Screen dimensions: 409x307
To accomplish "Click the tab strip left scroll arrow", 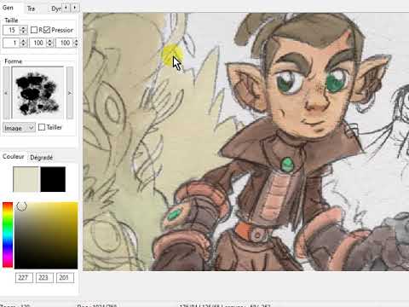I will (66, 8).
